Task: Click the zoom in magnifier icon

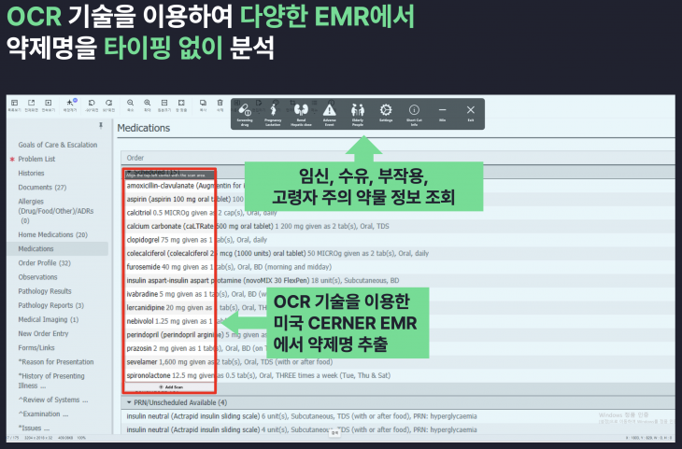Action: 147,103
